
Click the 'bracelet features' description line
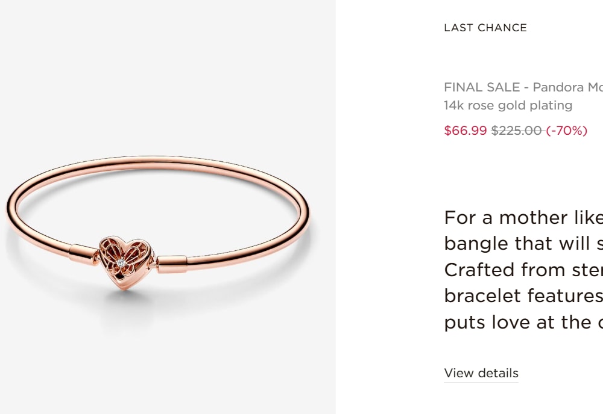click(x=523, y=295)
